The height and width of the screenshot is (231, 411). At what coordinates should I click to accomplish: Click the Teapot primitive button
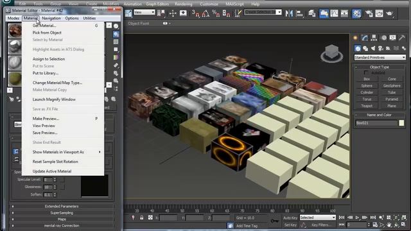367,106
